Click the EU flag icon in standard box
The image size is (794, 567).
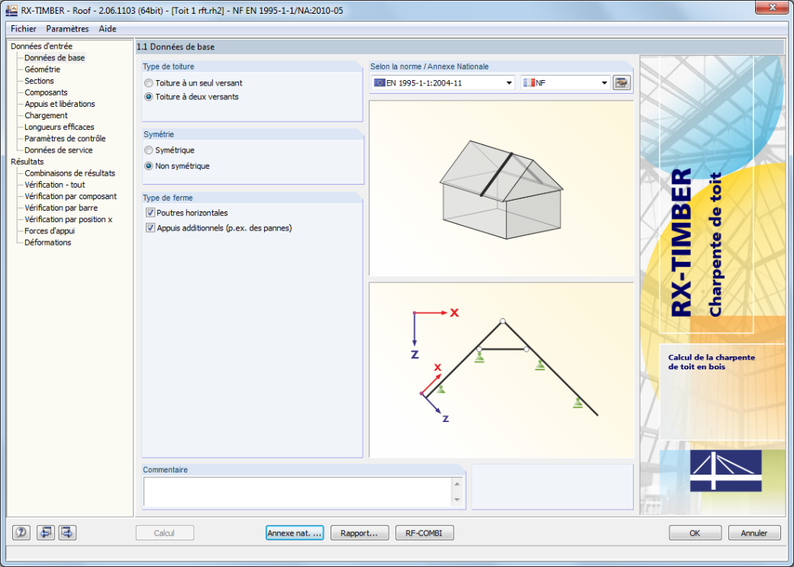379,83
